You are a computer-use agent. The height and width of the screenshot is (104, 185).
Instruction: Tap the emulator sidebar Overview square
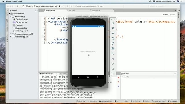pyautogui.click(x=113, y=69)
